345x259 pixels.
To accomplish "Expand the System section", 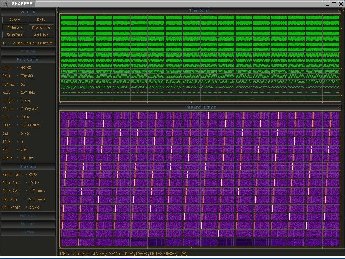I will 28,232.
